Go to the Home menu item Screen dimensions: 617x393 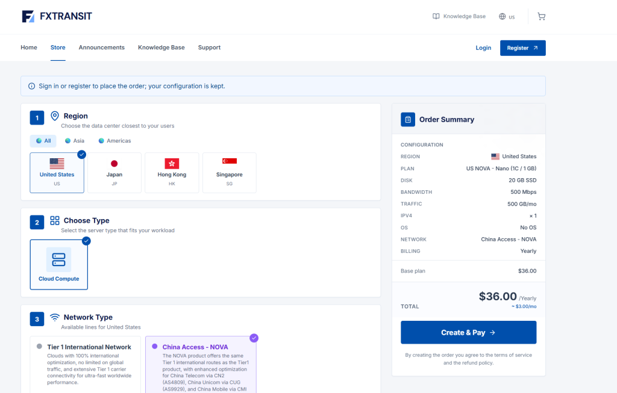(x=29, y=48)
